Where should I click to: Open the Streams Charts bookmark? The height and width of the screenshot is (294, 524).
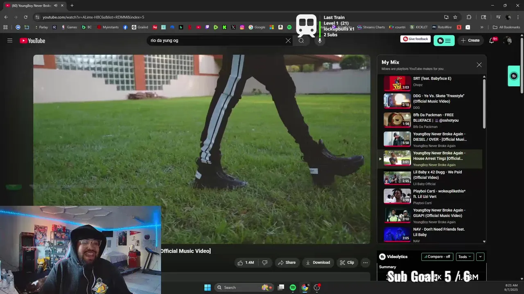click(371, 27)
